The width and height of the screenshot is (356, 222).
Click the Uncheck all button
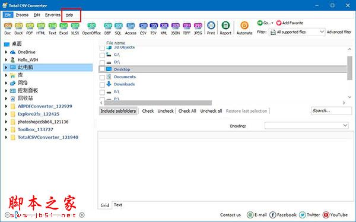coord(211,111)
